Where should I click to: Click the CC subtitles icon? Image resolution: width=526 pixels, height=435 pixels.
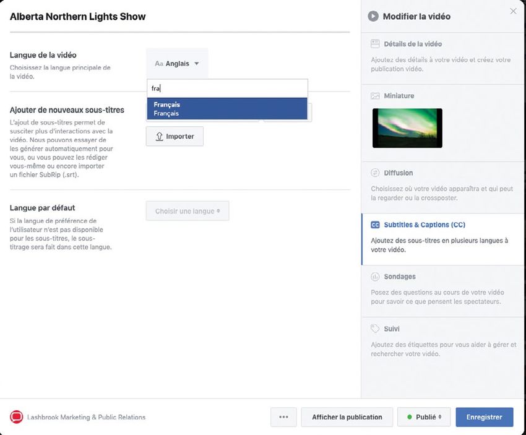coord(375,225)
